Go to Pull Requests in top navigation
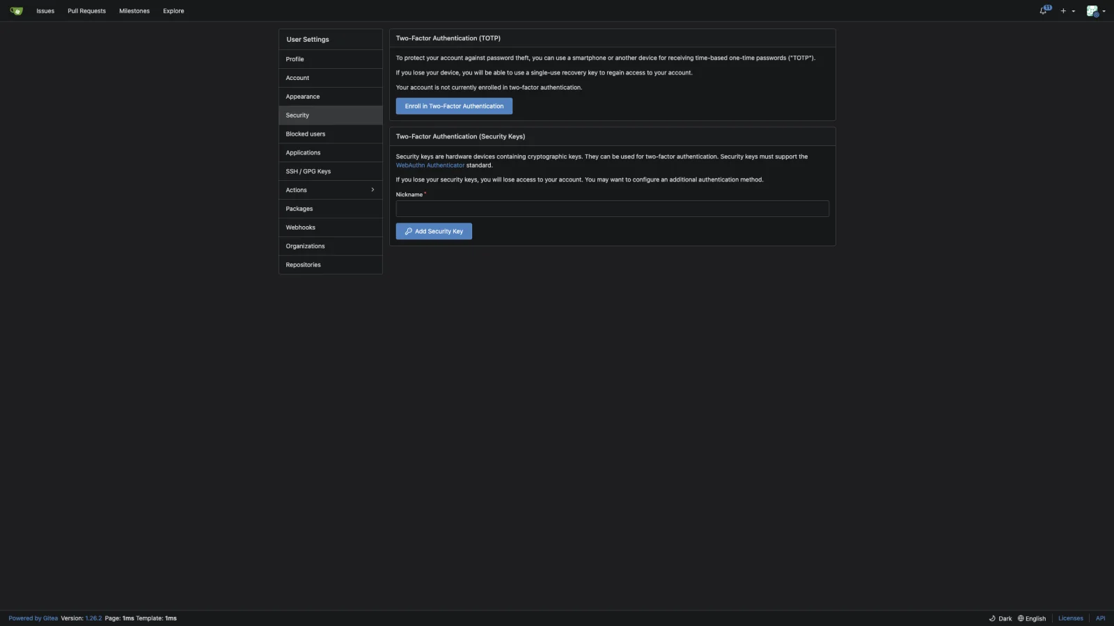The image size is (1114, 626). click(86, 11)
